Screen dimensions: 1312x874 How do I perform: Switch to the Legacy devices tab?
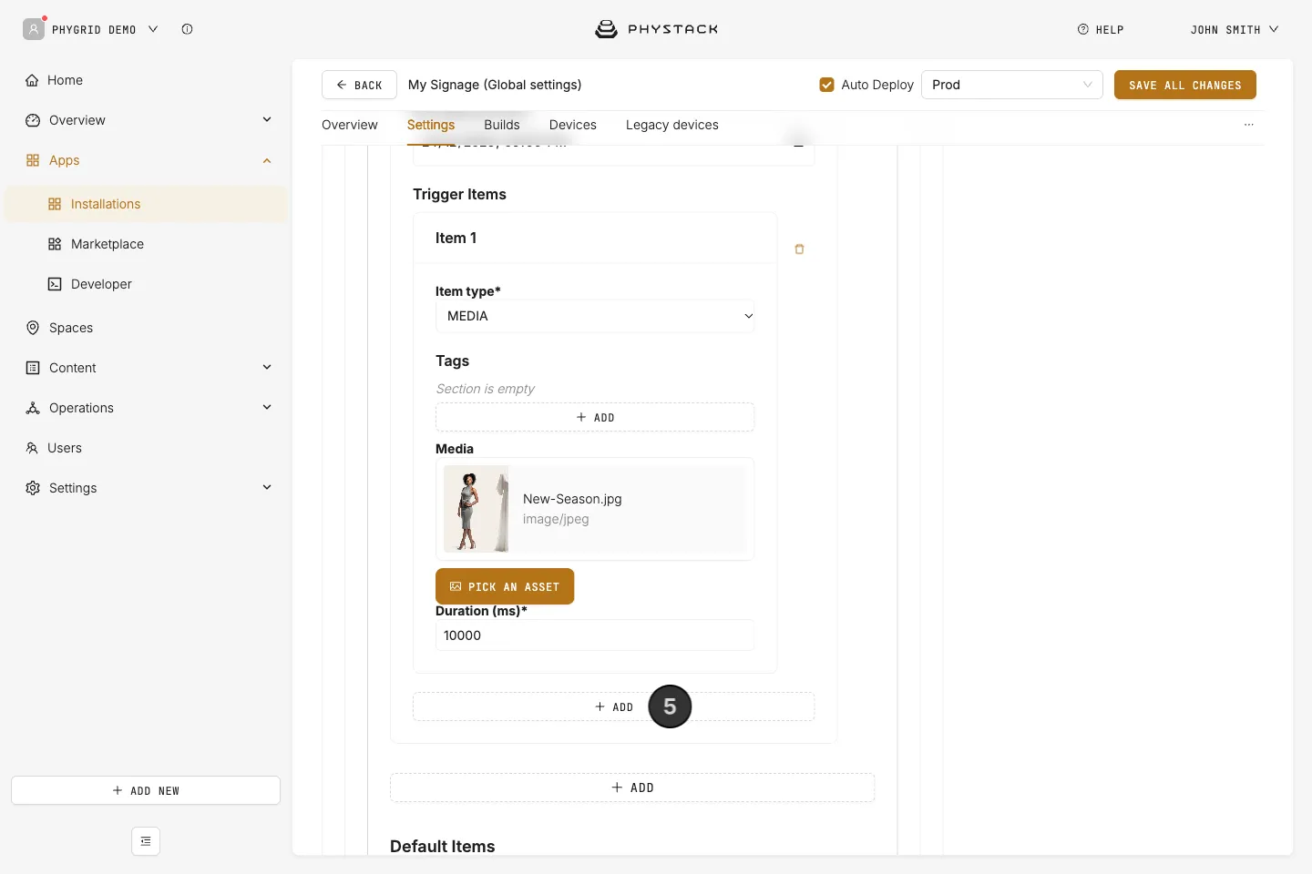(672, 125)
